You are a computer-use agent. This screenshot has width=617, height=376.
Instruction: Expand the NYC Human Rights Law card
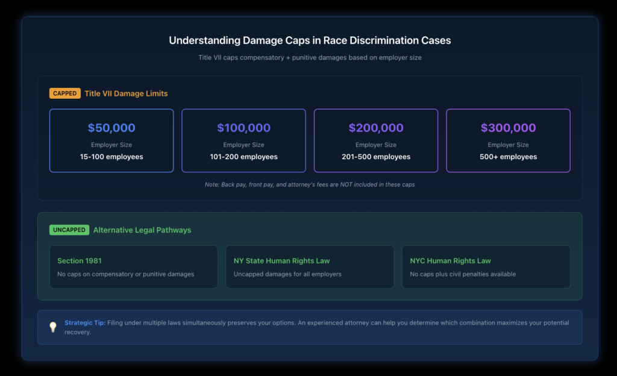(x=486, y=266)
